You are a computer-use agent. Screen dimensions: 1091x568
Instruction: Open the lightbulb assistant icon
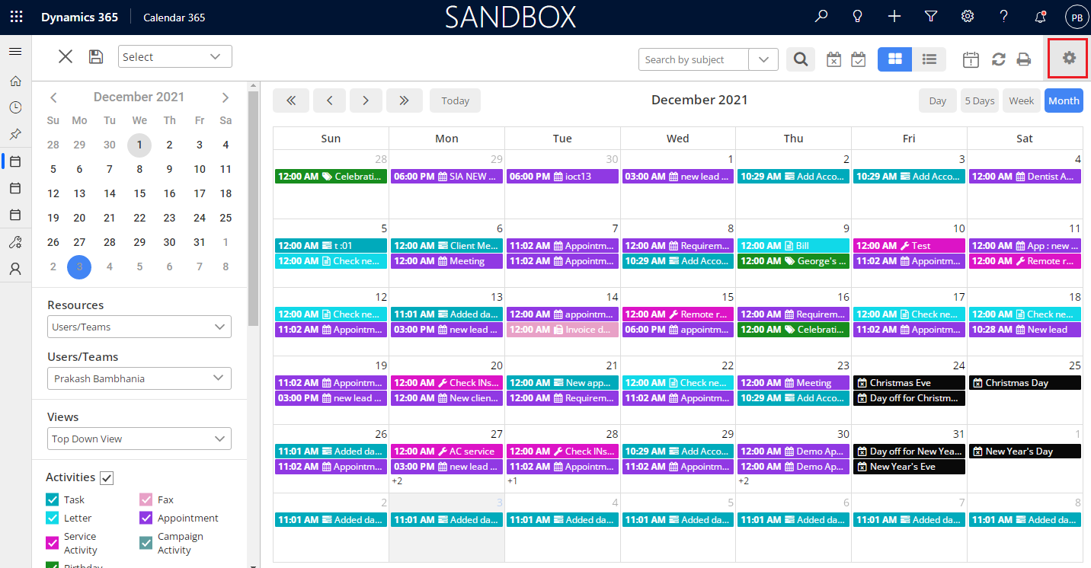(858, 17)
